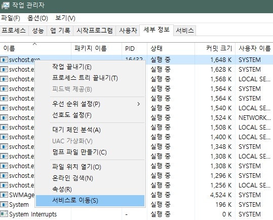
Task: Click the svchost.exe icon in the 1,540 K row
Action: tap(4, 108)
